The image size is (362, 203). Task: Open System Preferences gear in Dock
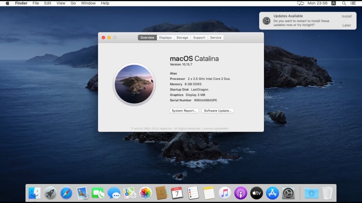[288, 193]
